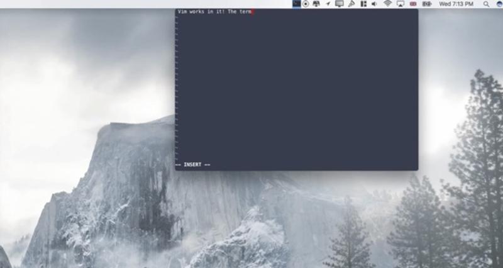Click the window layout grid icon in the menu bar
503x268 pixels.
(363, 4)
